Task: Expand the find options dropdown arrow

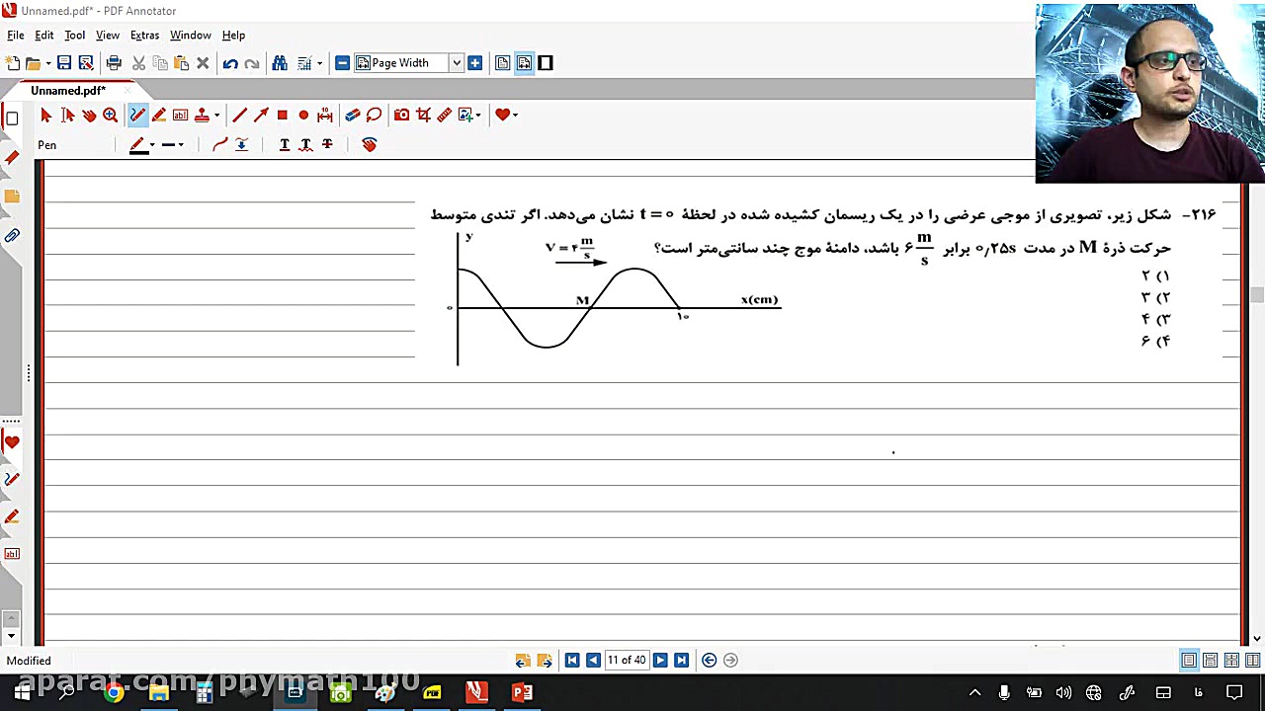Action: coord(319,64)
